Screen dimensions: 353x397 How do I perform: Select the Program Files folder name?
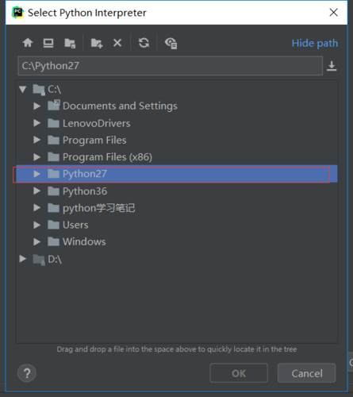(94, 141)
